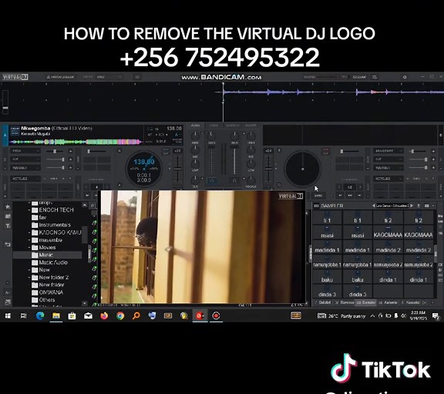The width and height of the screenshot is (444, 394).
Task: Expand the KADONGO KAMU folder tree node
Action: pos(29,232)
